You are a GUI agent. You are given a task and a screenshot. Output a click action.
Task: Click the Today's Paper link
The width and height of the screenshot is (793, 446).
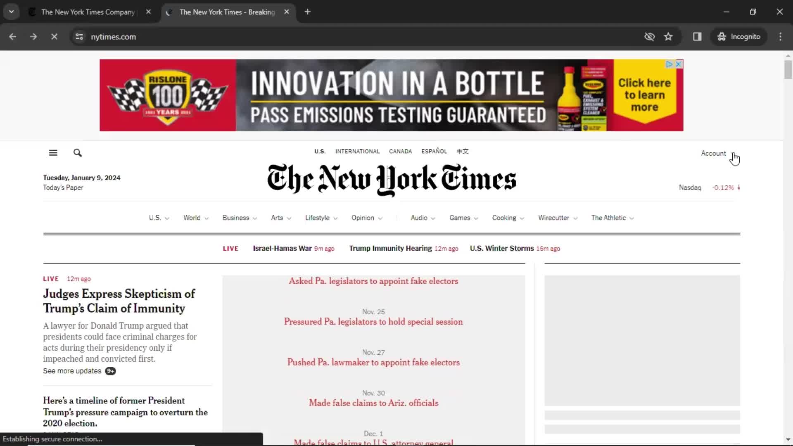[63, 187]
